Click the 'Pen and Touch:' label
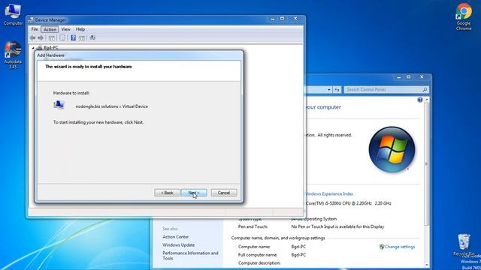The image size is (481, 270). [253, 226]
